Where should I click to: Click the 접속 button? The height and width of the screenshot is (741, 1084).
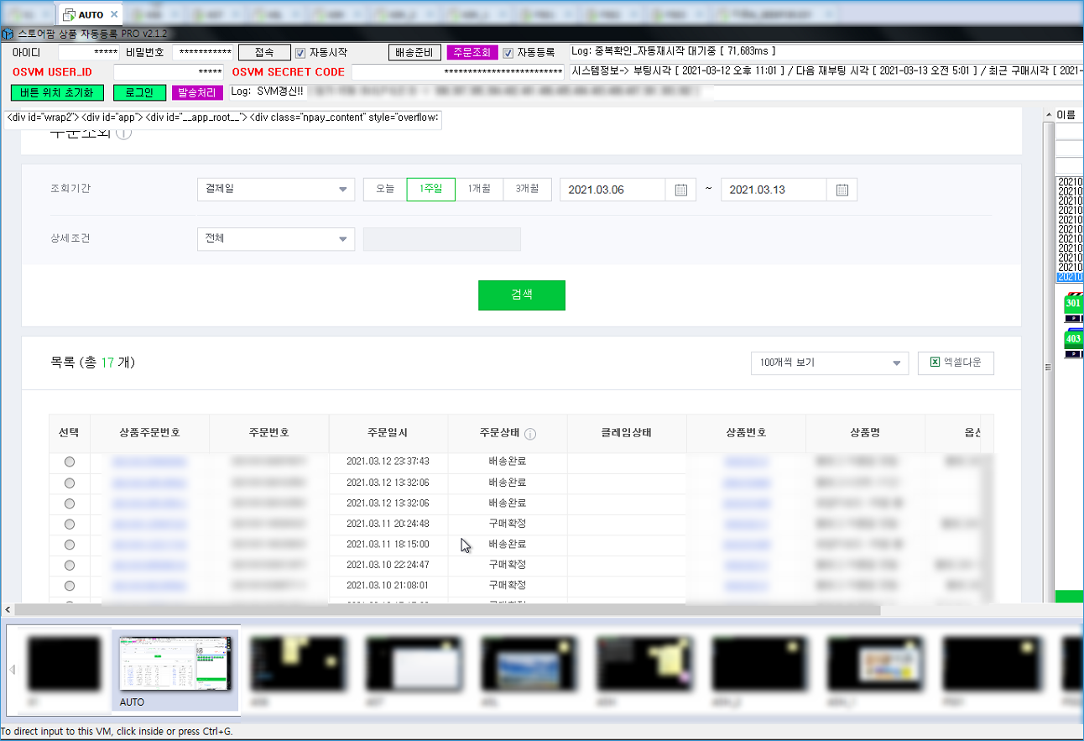pos(264,53)
